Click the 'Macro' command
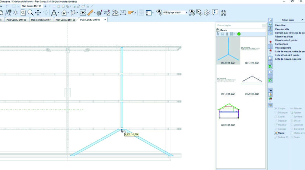Screen dimensions: 305x170 point(281,133)
